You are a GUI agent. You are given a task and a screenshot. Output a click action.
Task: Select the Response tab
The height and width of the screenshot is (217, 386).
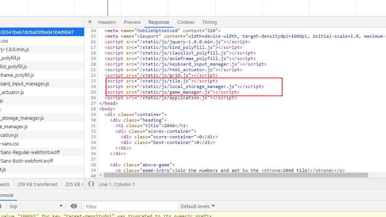point(159,22)
